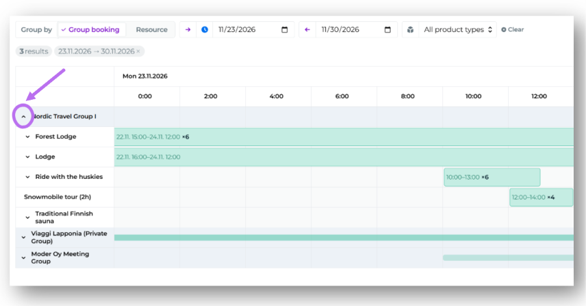Click the Traditional Finnish sauna label

64,217
